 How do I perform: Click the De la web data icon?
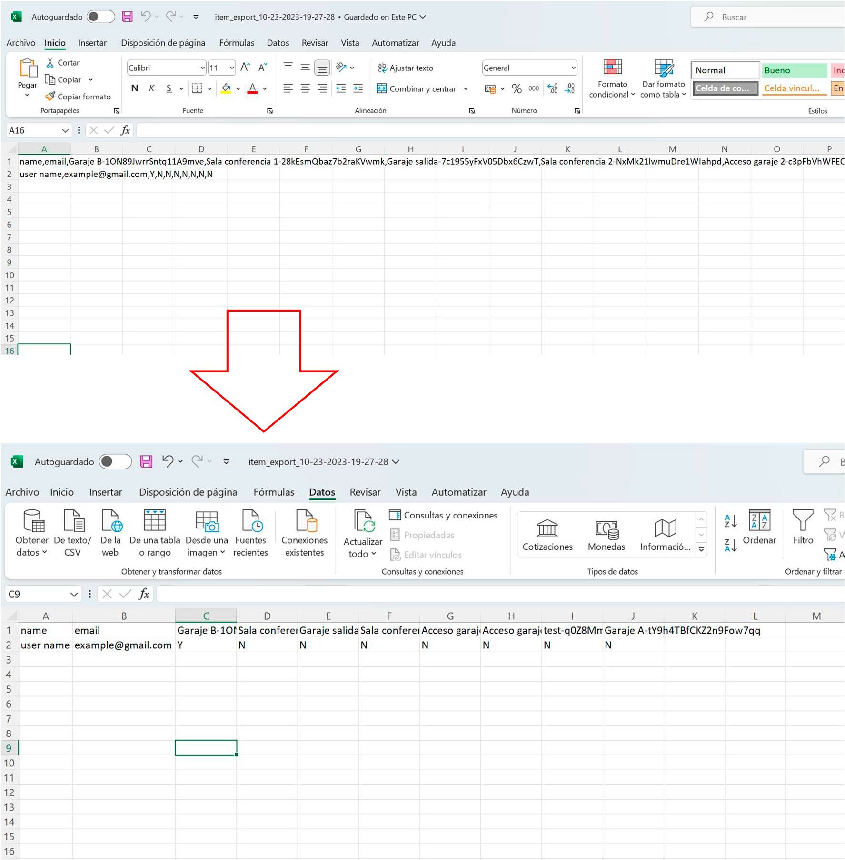(x=111, y=521)
